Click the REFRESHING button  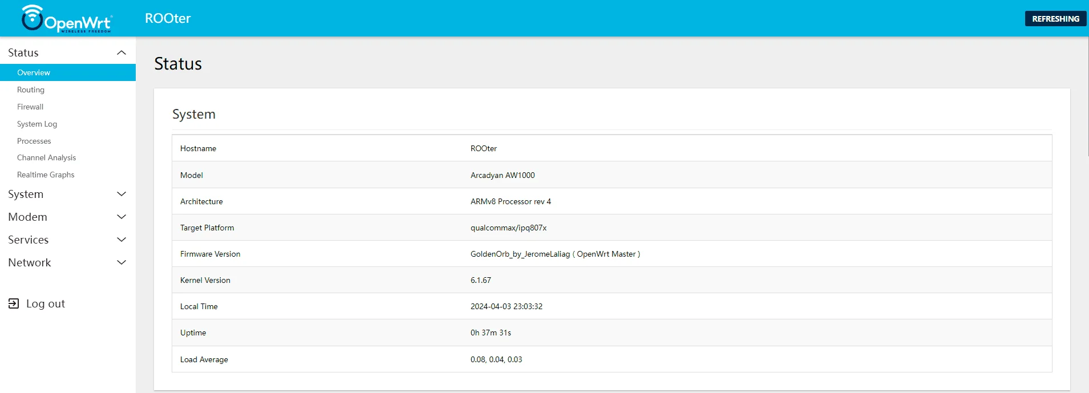1055,19
